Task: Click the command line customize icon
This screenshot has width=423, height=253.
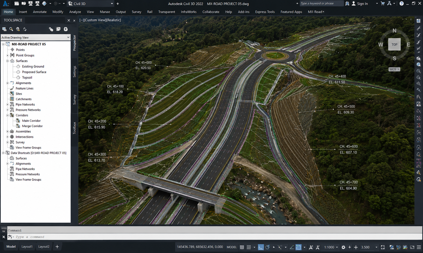Action: point(10,237)
